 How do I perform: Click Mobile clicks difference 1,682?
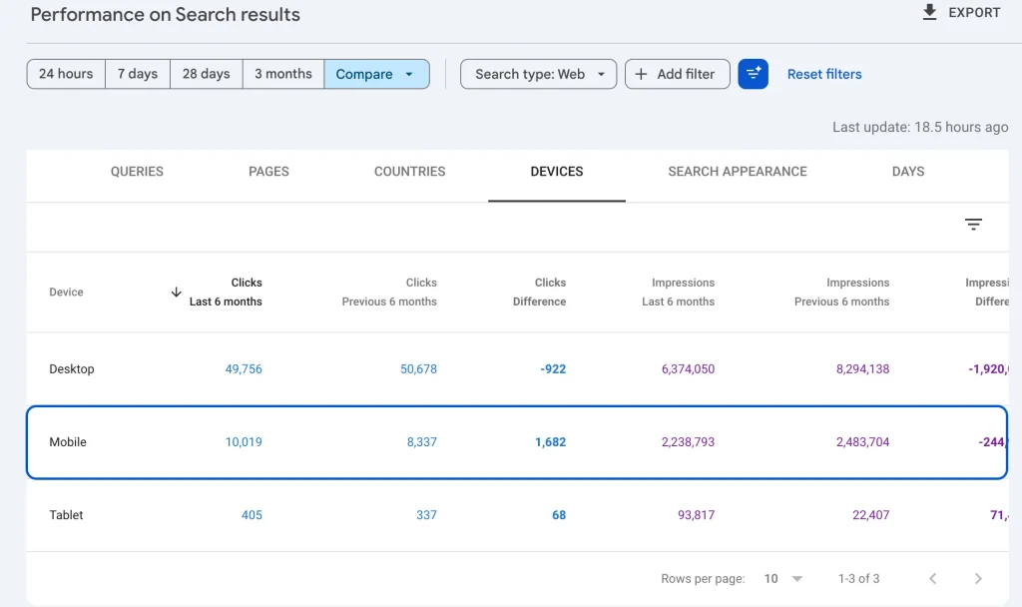coord(550,442)
